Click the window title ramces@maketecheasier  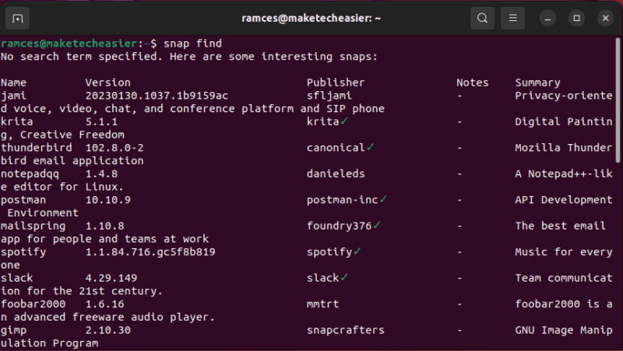click(x=311, y=18)
